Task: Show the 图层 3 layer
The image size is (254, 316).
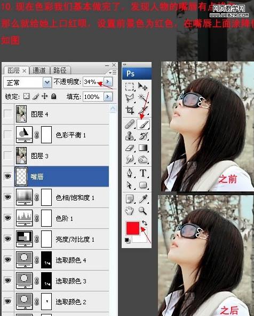Action: [7, 156]
